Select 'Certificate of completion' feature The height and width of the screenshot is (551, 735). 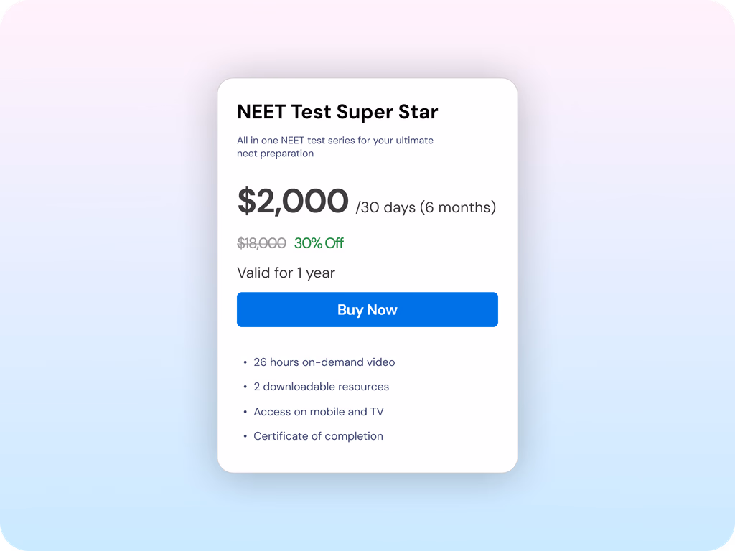318,436
